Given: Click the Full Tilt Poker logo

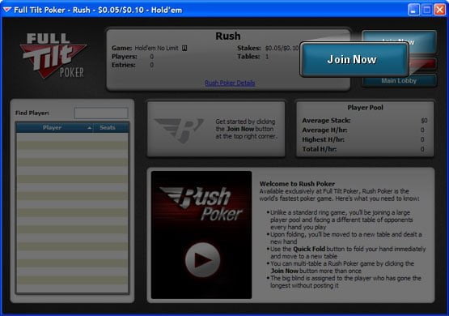Looking at the screenshot, I should tap(53, 56).
